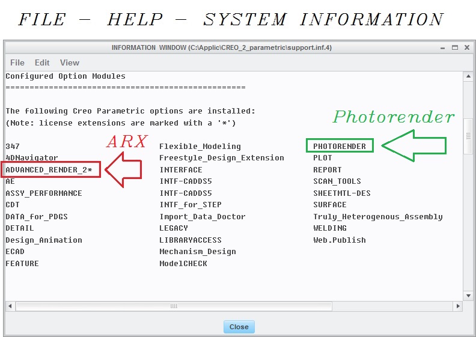The image size is (476, 337).
Task: Click the 4DNavigator entry
Action: click(32, 158)
